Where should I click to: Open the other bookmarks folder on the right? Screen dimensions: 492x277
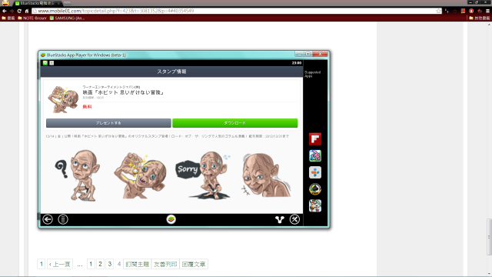[x=479, y=18]
